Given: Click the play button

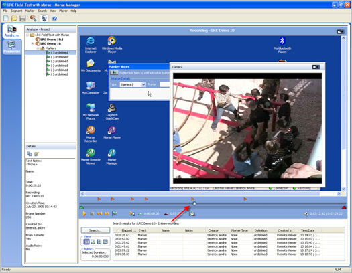Looking at the screenshot, I should [84, 213].
